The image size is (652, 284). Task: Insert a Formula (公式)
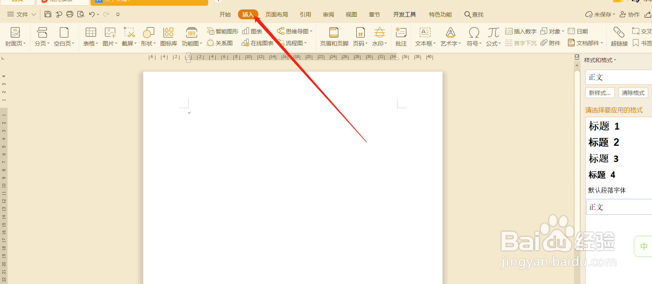(x=493, y=37)
